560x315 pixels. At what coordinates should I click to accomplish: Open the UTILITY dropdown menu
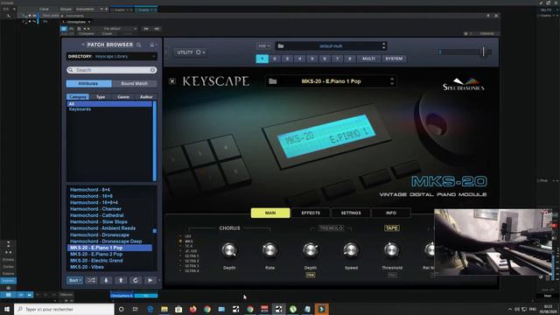pos(191,52)
